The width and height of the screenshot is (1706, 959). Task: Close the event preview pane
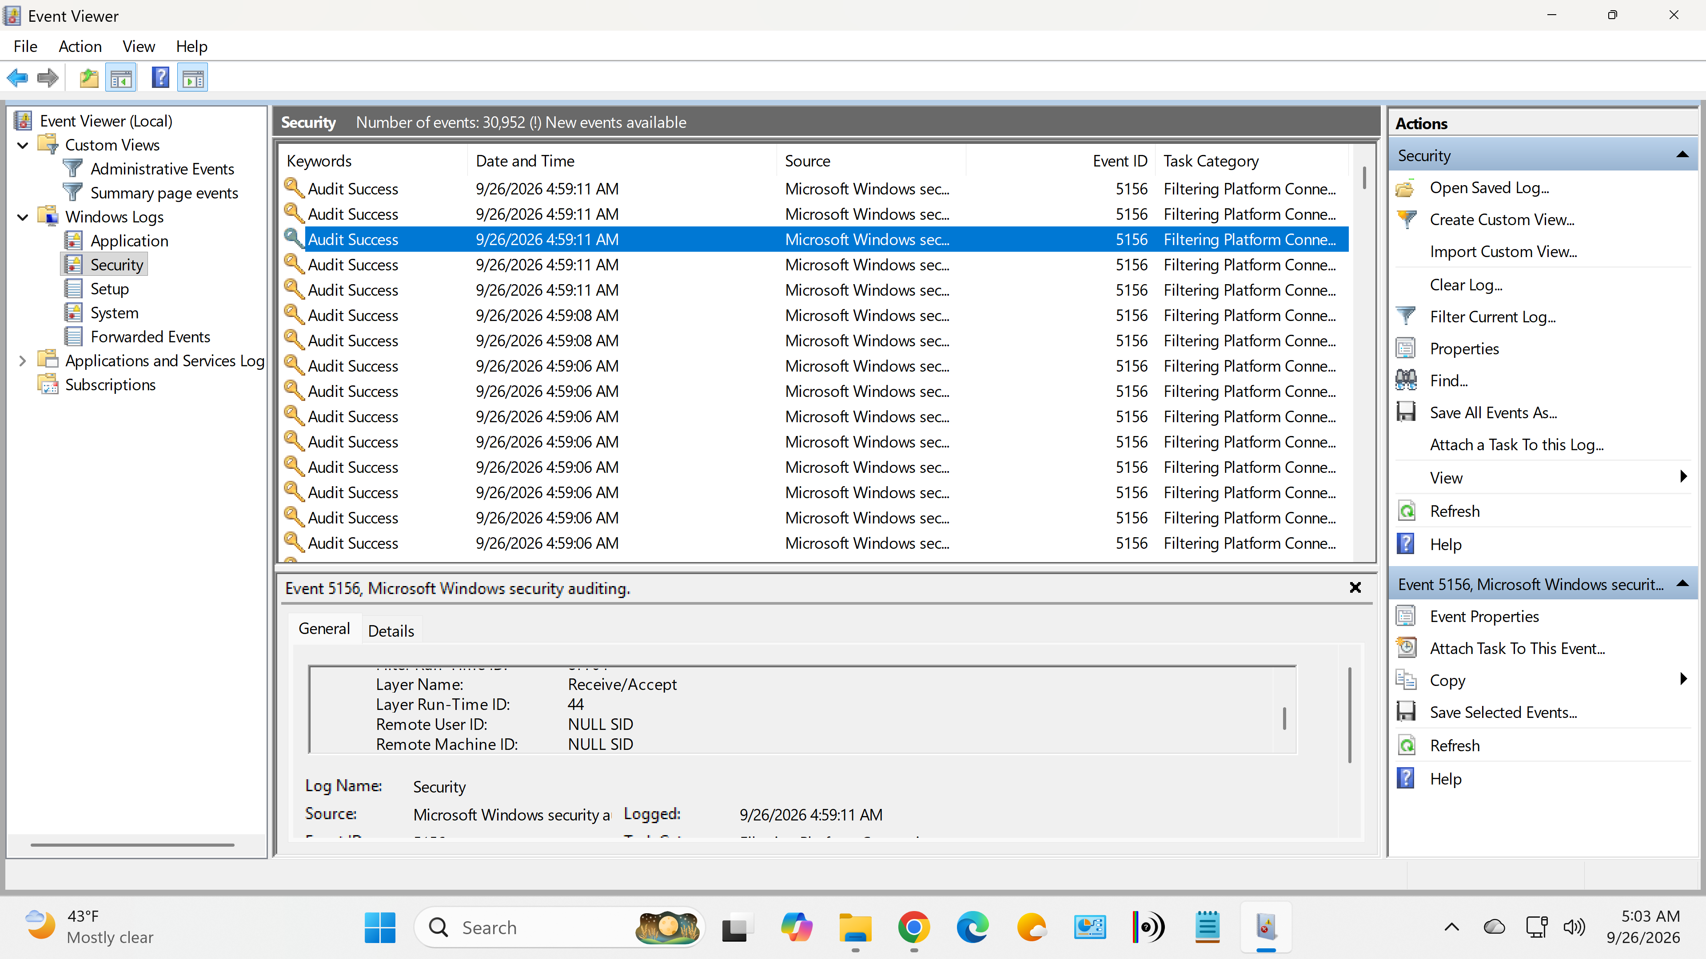[x=1355, y=588]
